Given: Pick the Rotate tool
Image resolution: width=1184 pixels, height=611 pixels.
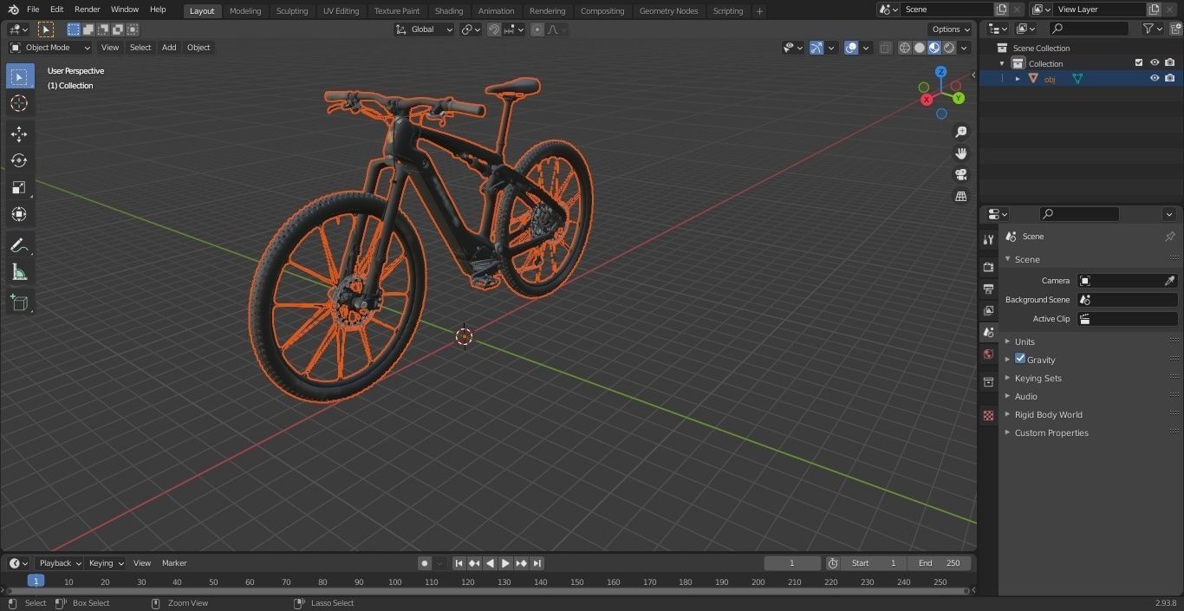Looking at the screenshot, I should pos(19,160).
